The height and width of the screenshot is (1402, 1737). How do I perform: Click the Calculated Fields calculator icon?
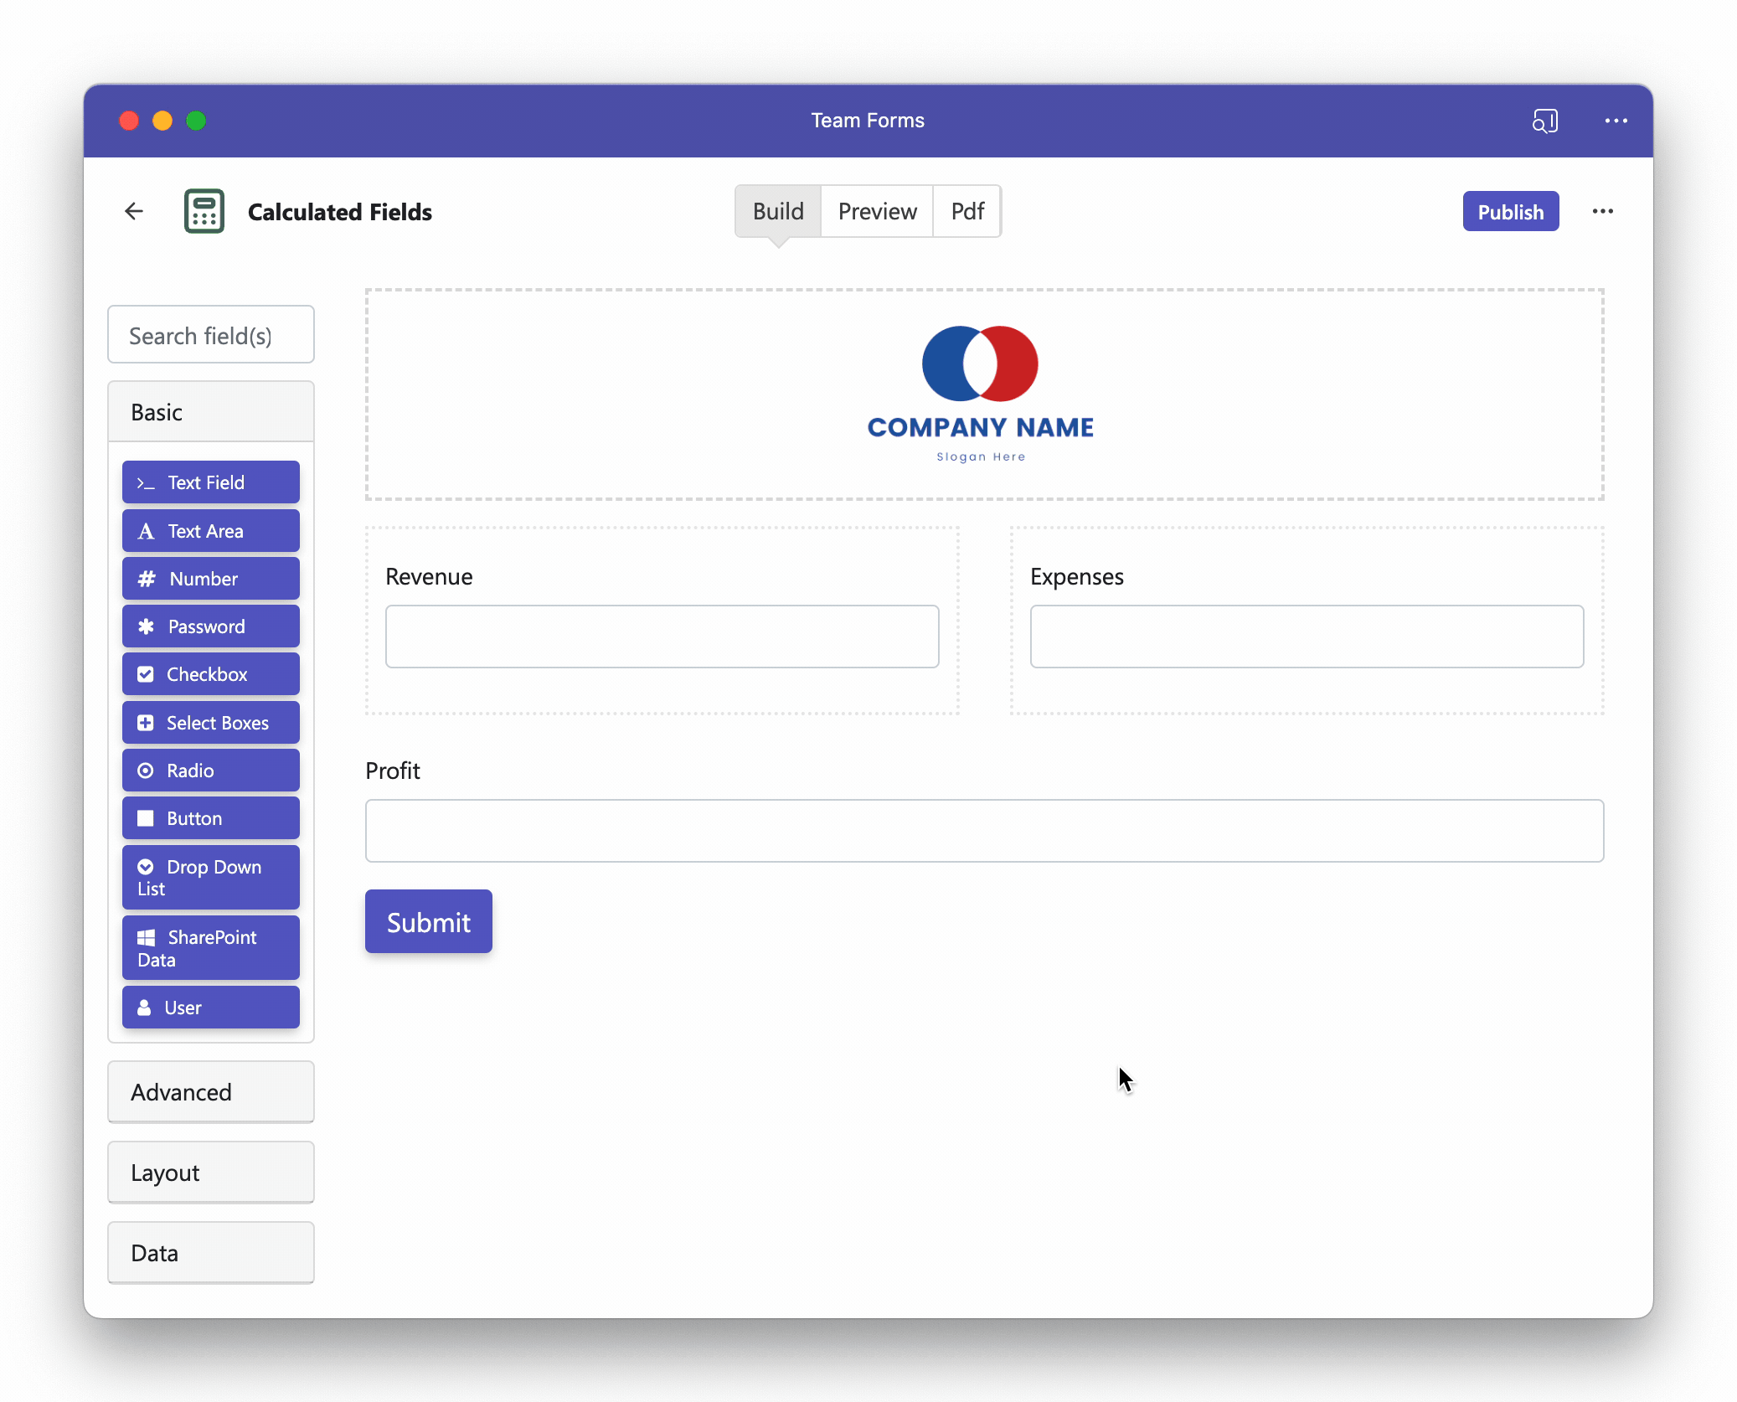(204, 211)
